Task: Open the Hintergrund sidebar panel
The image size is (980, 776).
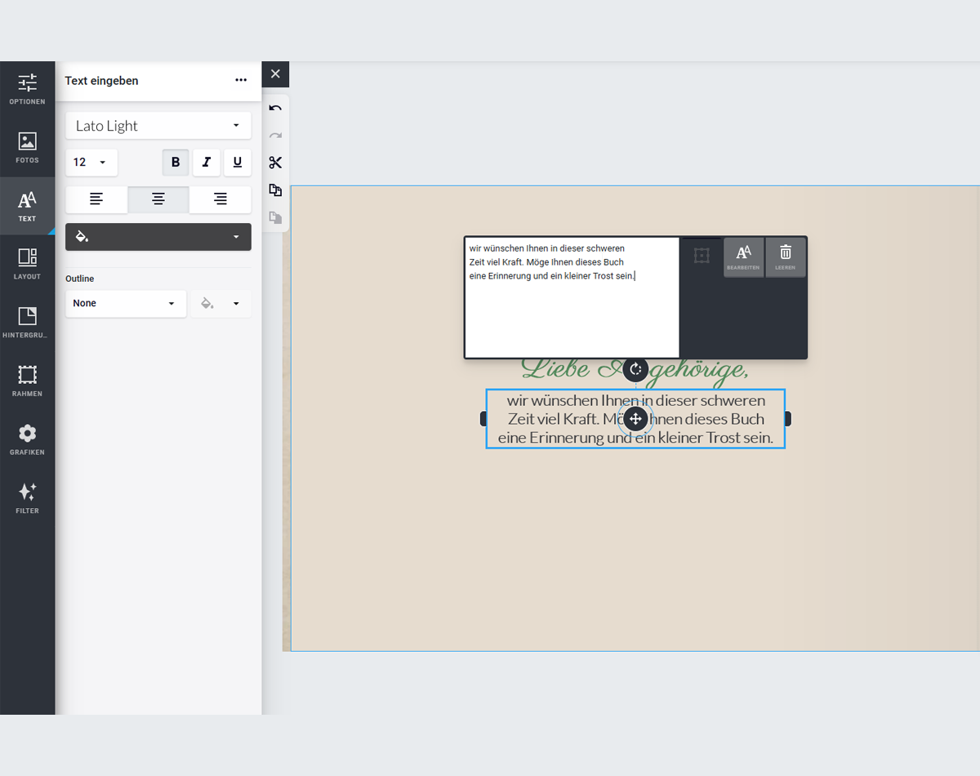Action: coord(27,323)
